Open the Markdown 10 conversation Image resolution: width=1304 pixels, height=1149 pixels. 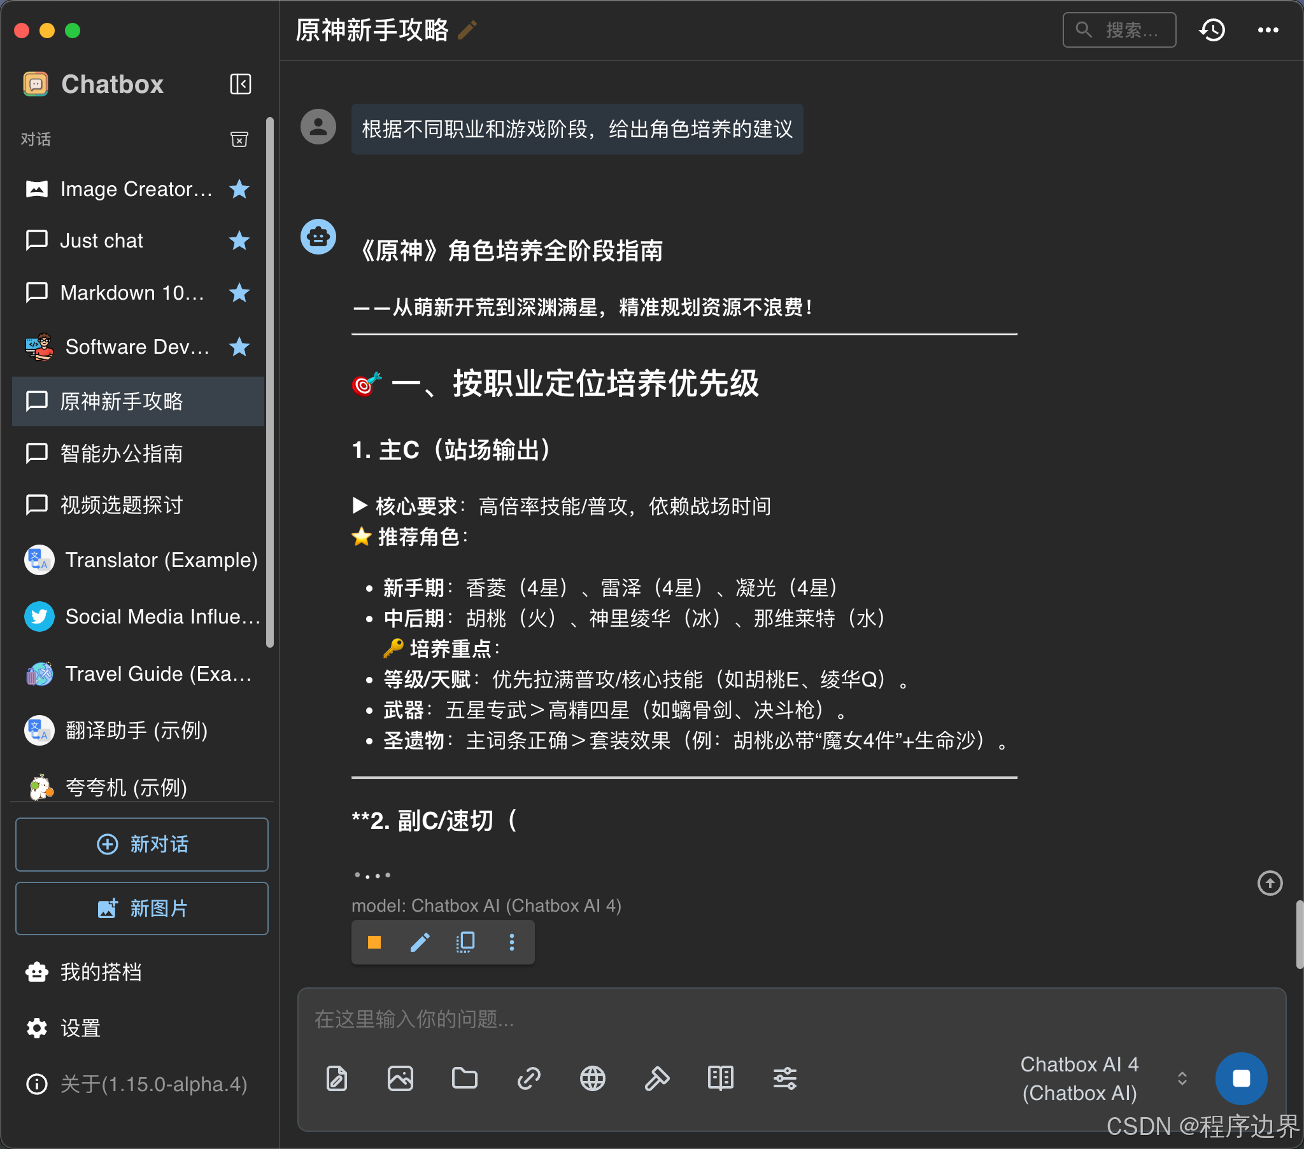click(x=137, y=293)
